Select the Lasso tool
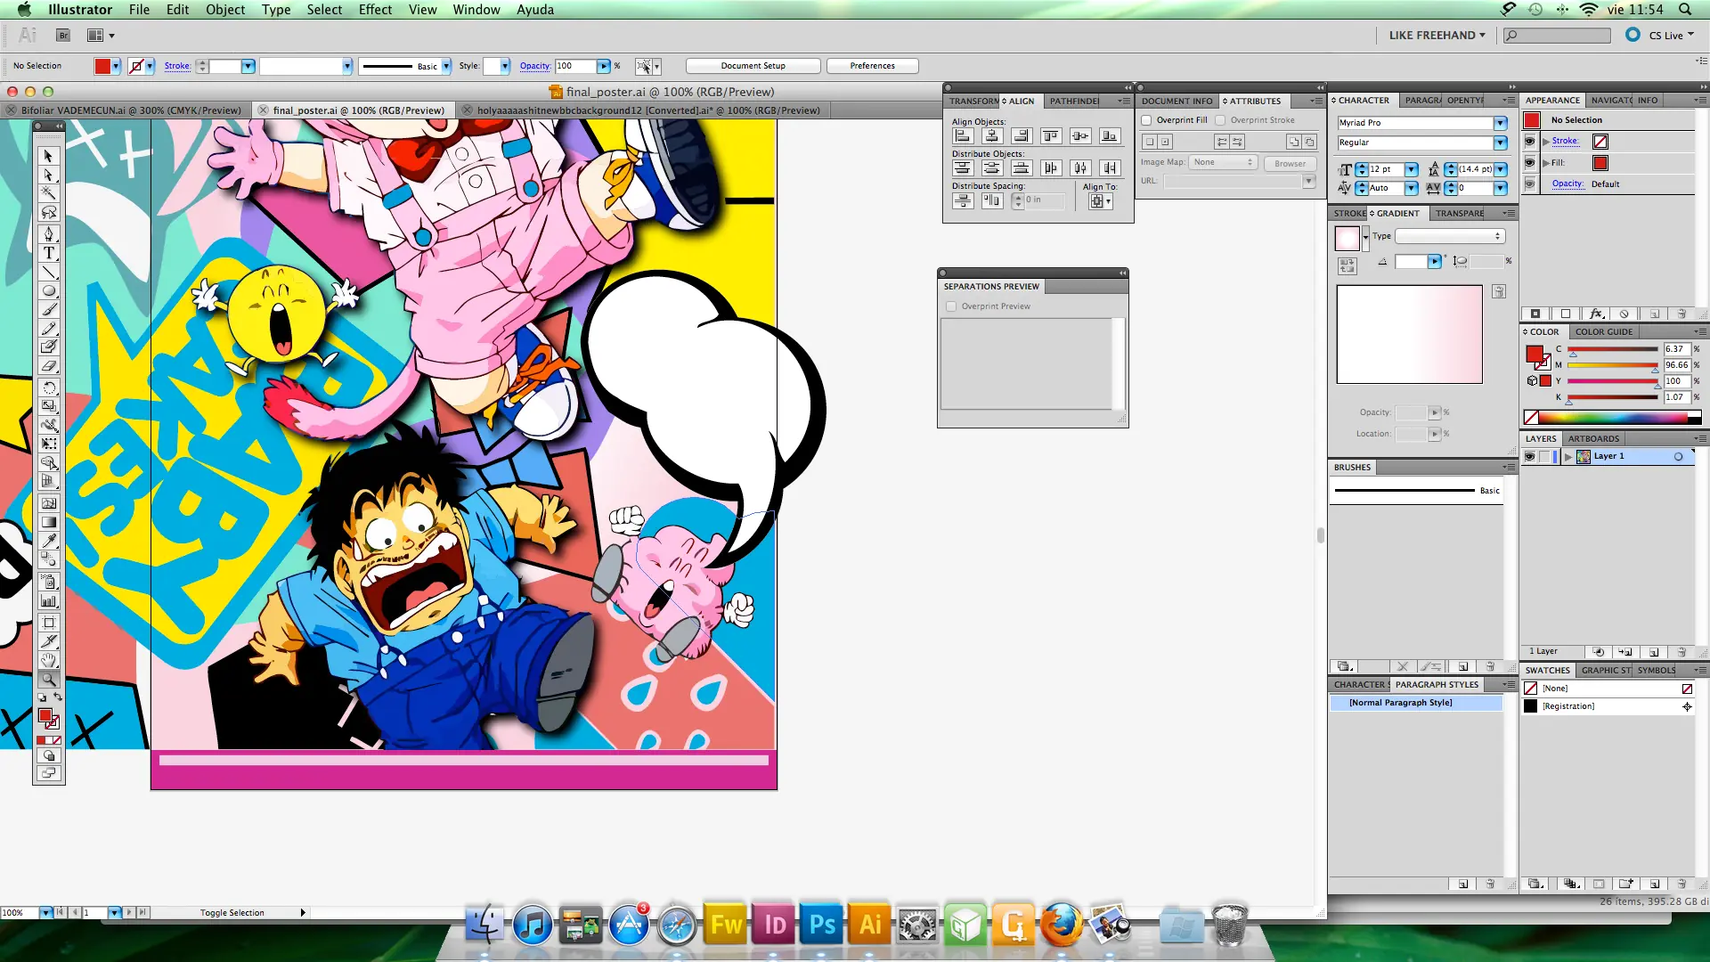 [48, 213]
